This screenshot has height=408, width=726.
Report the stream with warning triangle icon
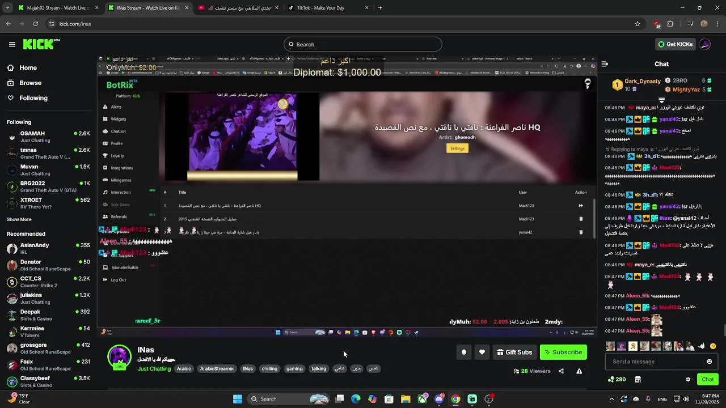579,371
